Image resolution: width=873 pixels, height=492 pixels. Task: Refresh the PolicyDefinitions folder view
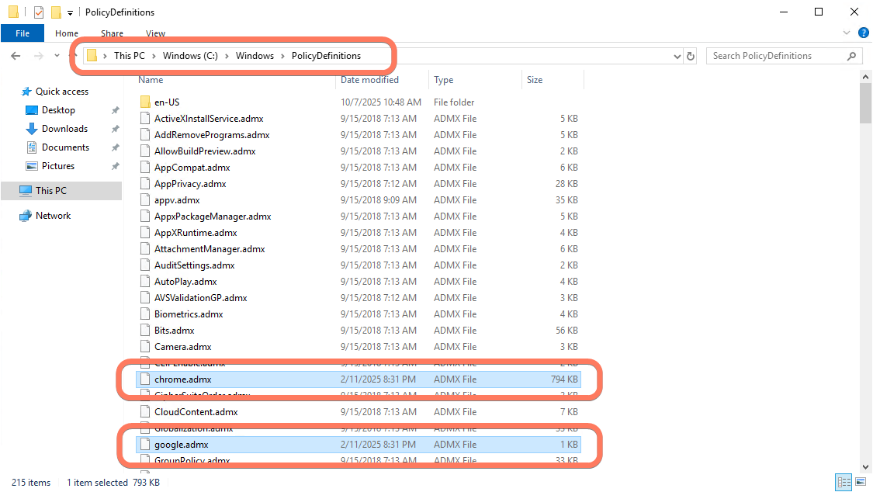pyautogui.click(x=691, y=56)
